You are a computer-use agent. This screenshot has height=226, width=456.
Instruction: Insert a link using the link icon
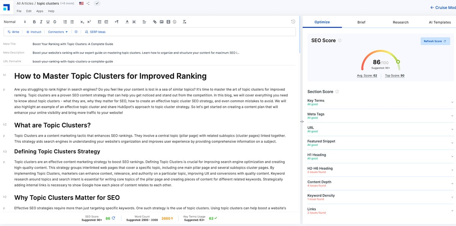click(x=155, y=22)
